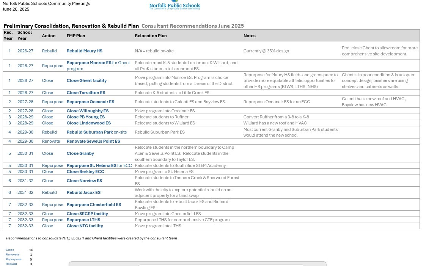Click 'Move program into LTHS' text
The image size is (426, 266).
pyautogui.click(x=158, y=226)
